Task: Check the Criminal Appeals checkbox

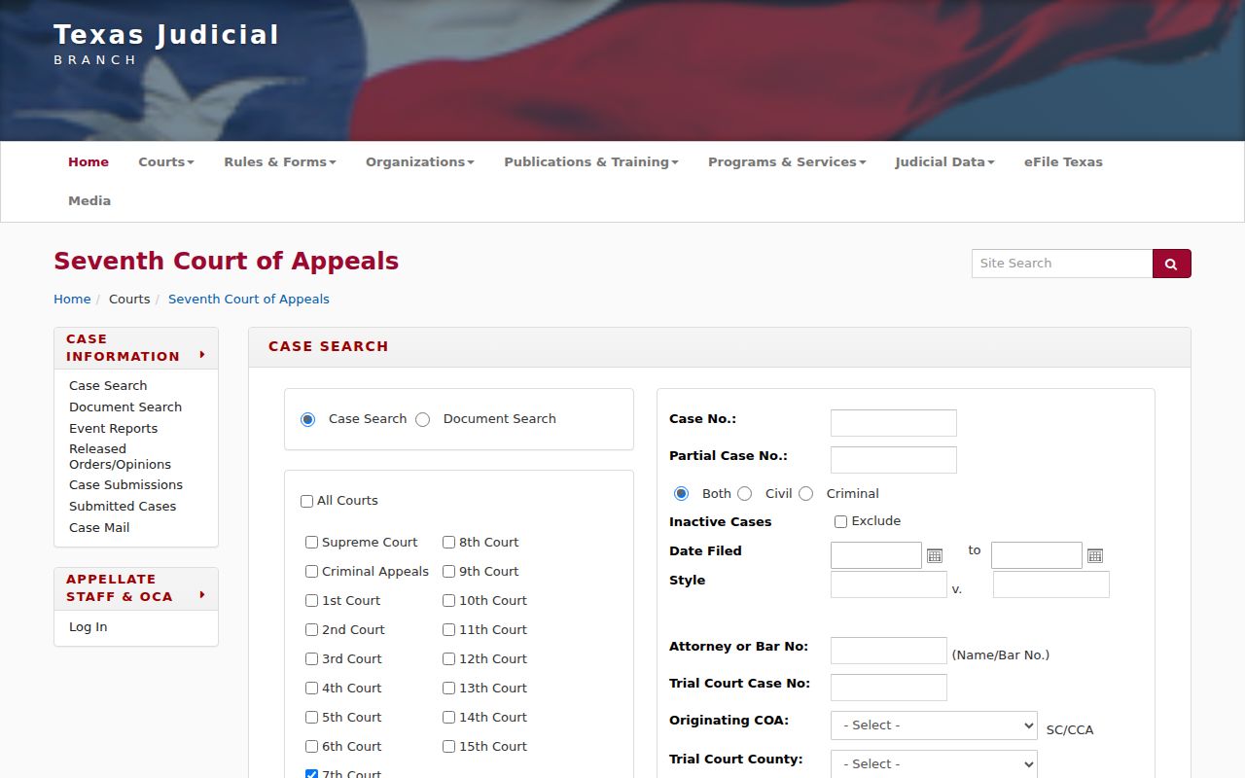Action: click(311, 572)
